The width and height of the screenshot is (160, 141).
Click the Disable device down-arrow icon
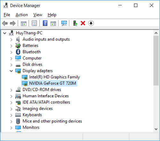point(91,23)
